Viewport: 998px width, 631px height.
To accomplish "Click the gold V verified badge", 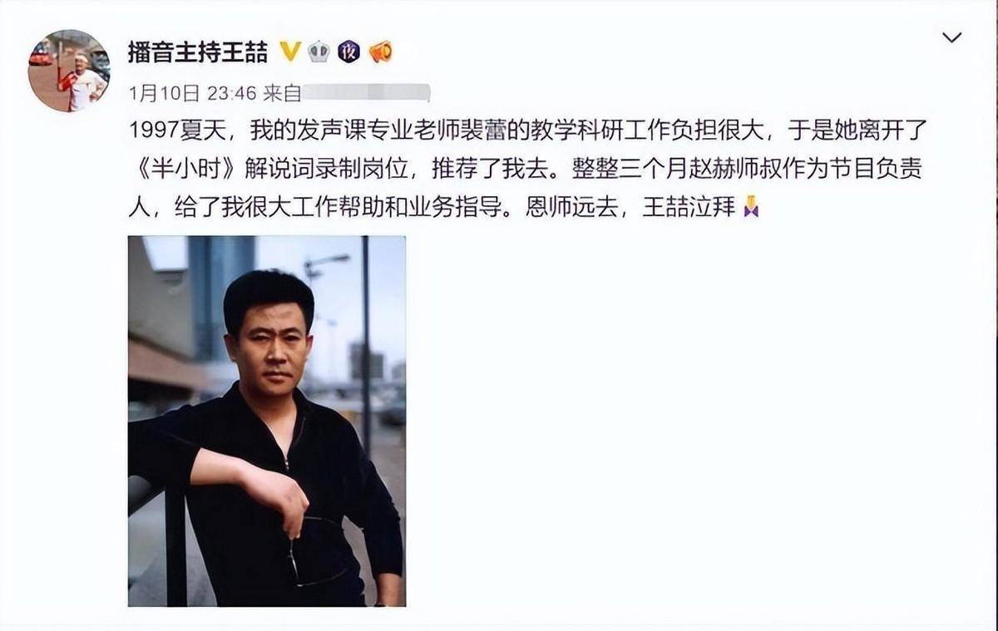I will coord(289,52).
